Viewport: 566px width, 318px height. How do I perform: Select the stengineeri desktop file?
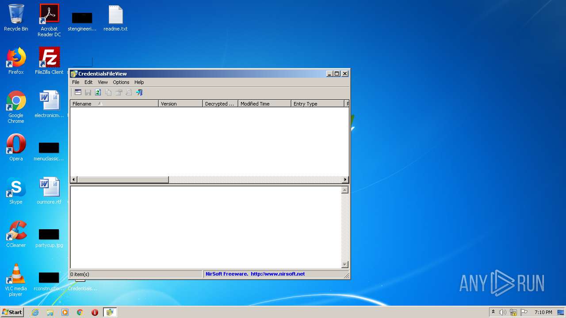[82, 22]
